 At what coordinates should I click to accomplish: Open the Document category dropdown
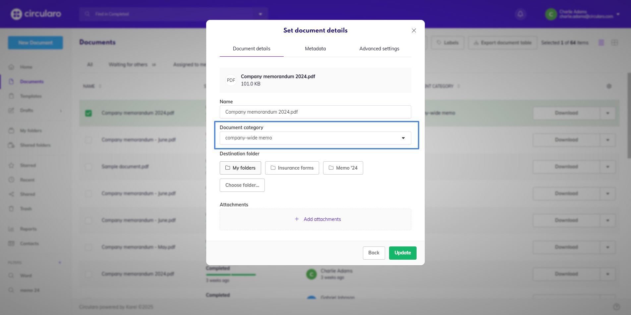coord(315,138)
